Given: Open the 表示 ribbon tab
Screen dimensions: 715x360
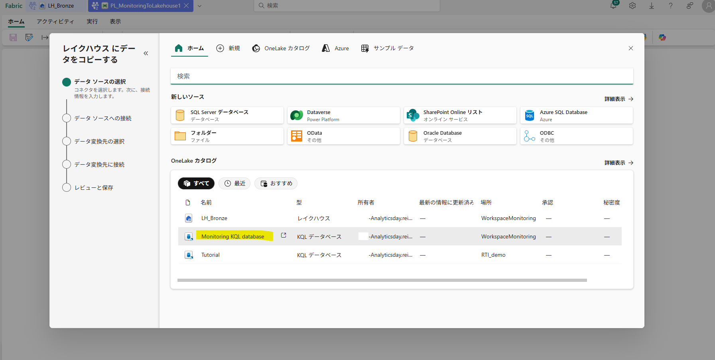Looking at the screenshot, I should tap(115, 22).
